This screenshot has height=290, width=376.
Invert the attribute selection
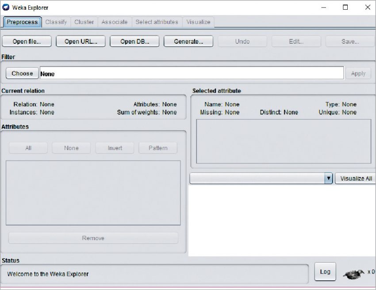[115, 148]
